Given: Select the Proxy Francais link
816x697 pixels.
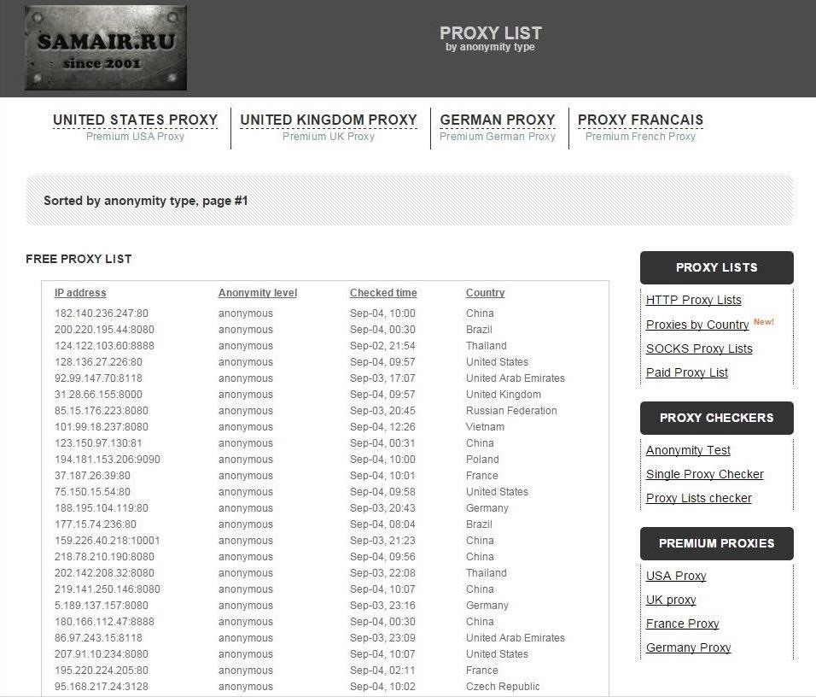Looking at the screenshot, I should click(x=640, y=120).
